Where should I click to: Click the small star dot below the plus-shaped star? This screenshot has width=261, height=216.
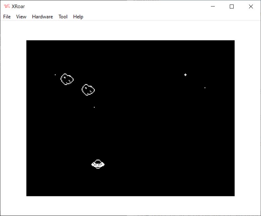click(205, 88)
